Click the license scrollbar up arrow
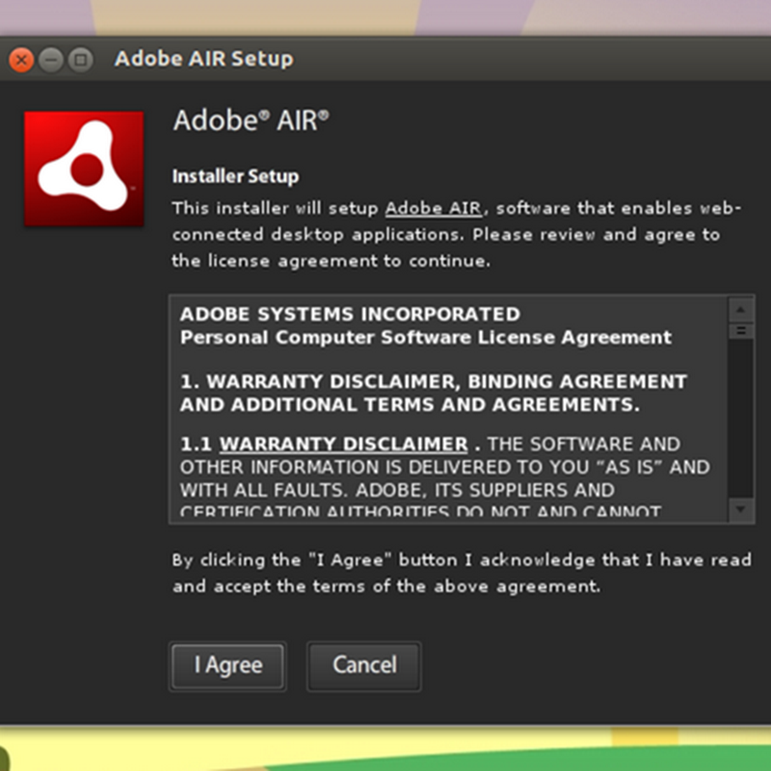771x771 pixels. click(x=740, y=309)
